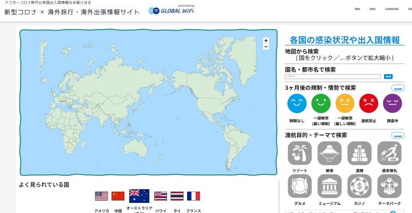Click the アメリカ country name
Screen dimensions: 412x213
(x=101, y=211)
